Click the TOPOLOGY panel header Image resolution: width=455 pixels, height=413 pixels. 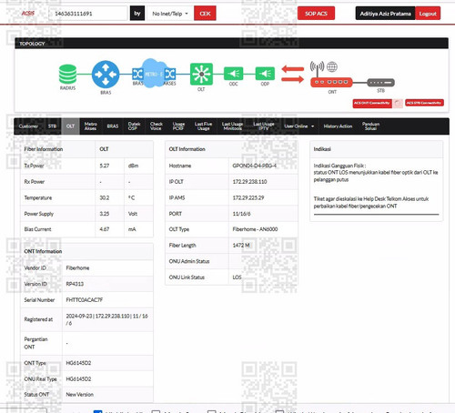pyautogui.click(x=231, y=44)
